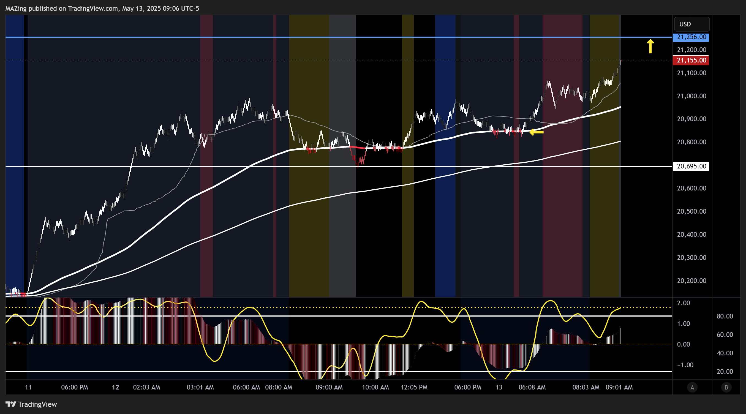Click the 06:00 AM time axis label

pyautogui.click(x=246, y=387)
